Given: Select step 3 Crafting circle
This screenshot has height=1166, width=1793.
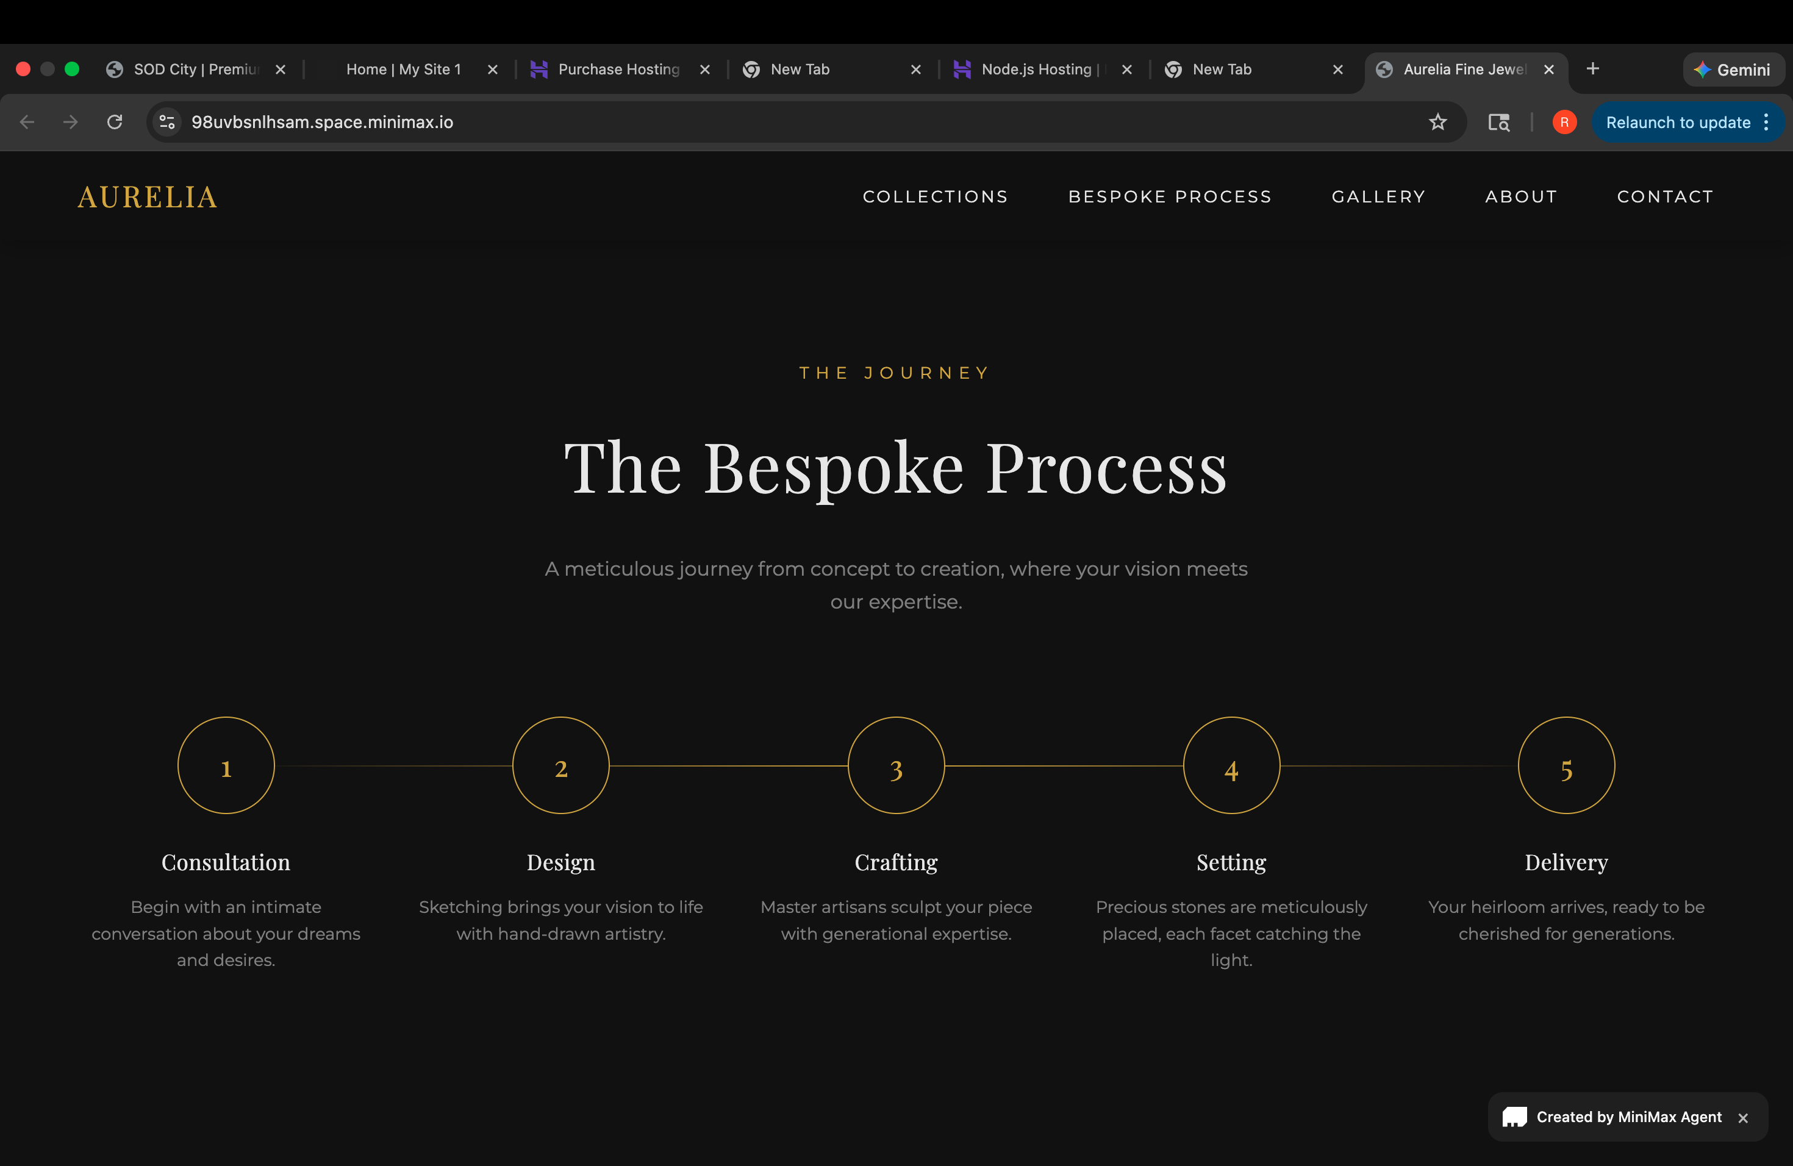Looking at the screenshot, I should (896, 766).
